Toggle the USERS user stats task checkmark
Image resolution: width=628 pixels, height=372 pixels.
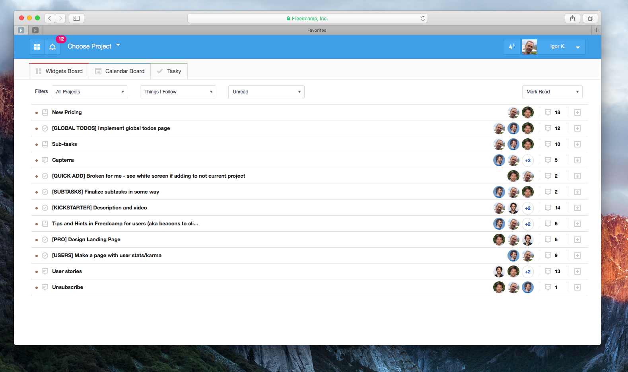(x=45, y=256)
